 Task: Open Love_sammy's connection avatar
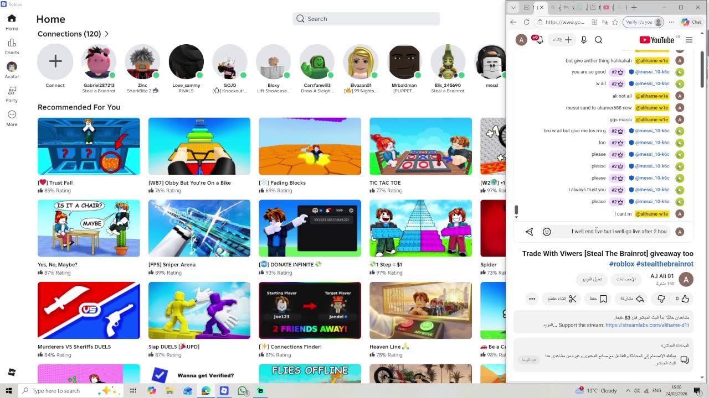point(186,61)
